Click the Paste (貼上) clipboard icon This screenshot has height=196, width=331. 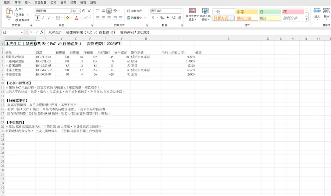(9, 11)
